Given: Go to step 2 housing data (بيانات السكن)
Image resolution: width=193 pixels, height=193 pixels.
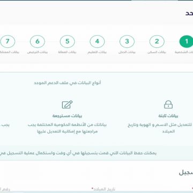Looking at the screenshot, I should (157, 41).
